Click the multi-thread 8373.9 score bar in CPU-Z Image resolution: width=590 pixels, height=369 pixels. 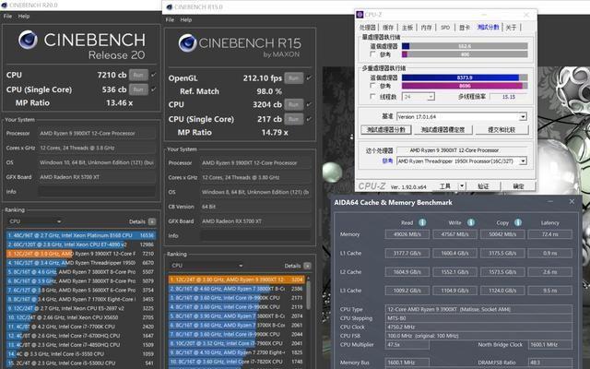465,77
